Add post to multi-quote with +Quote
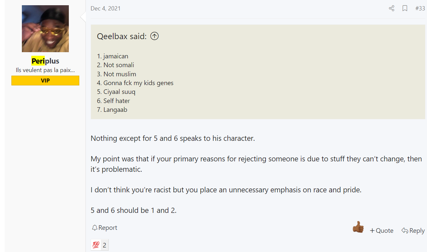The image size is (427, 252). tap(381, 230)
